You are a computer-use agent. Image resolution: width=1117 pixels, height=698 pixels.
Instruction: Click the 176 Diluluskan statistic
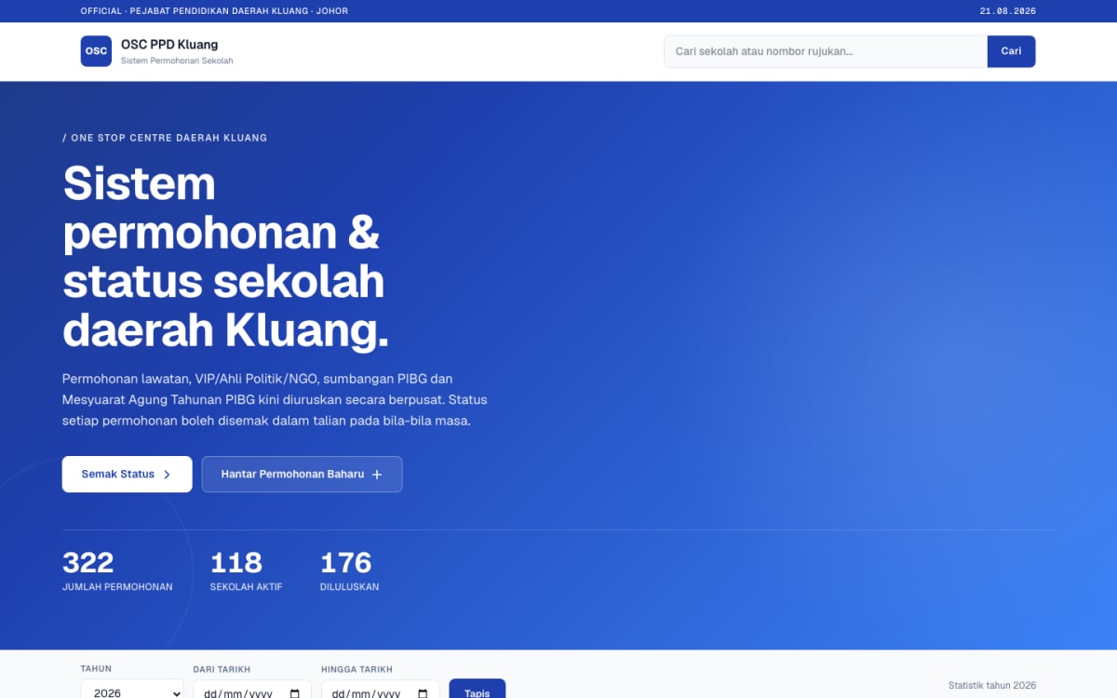(x=350, y=570)
